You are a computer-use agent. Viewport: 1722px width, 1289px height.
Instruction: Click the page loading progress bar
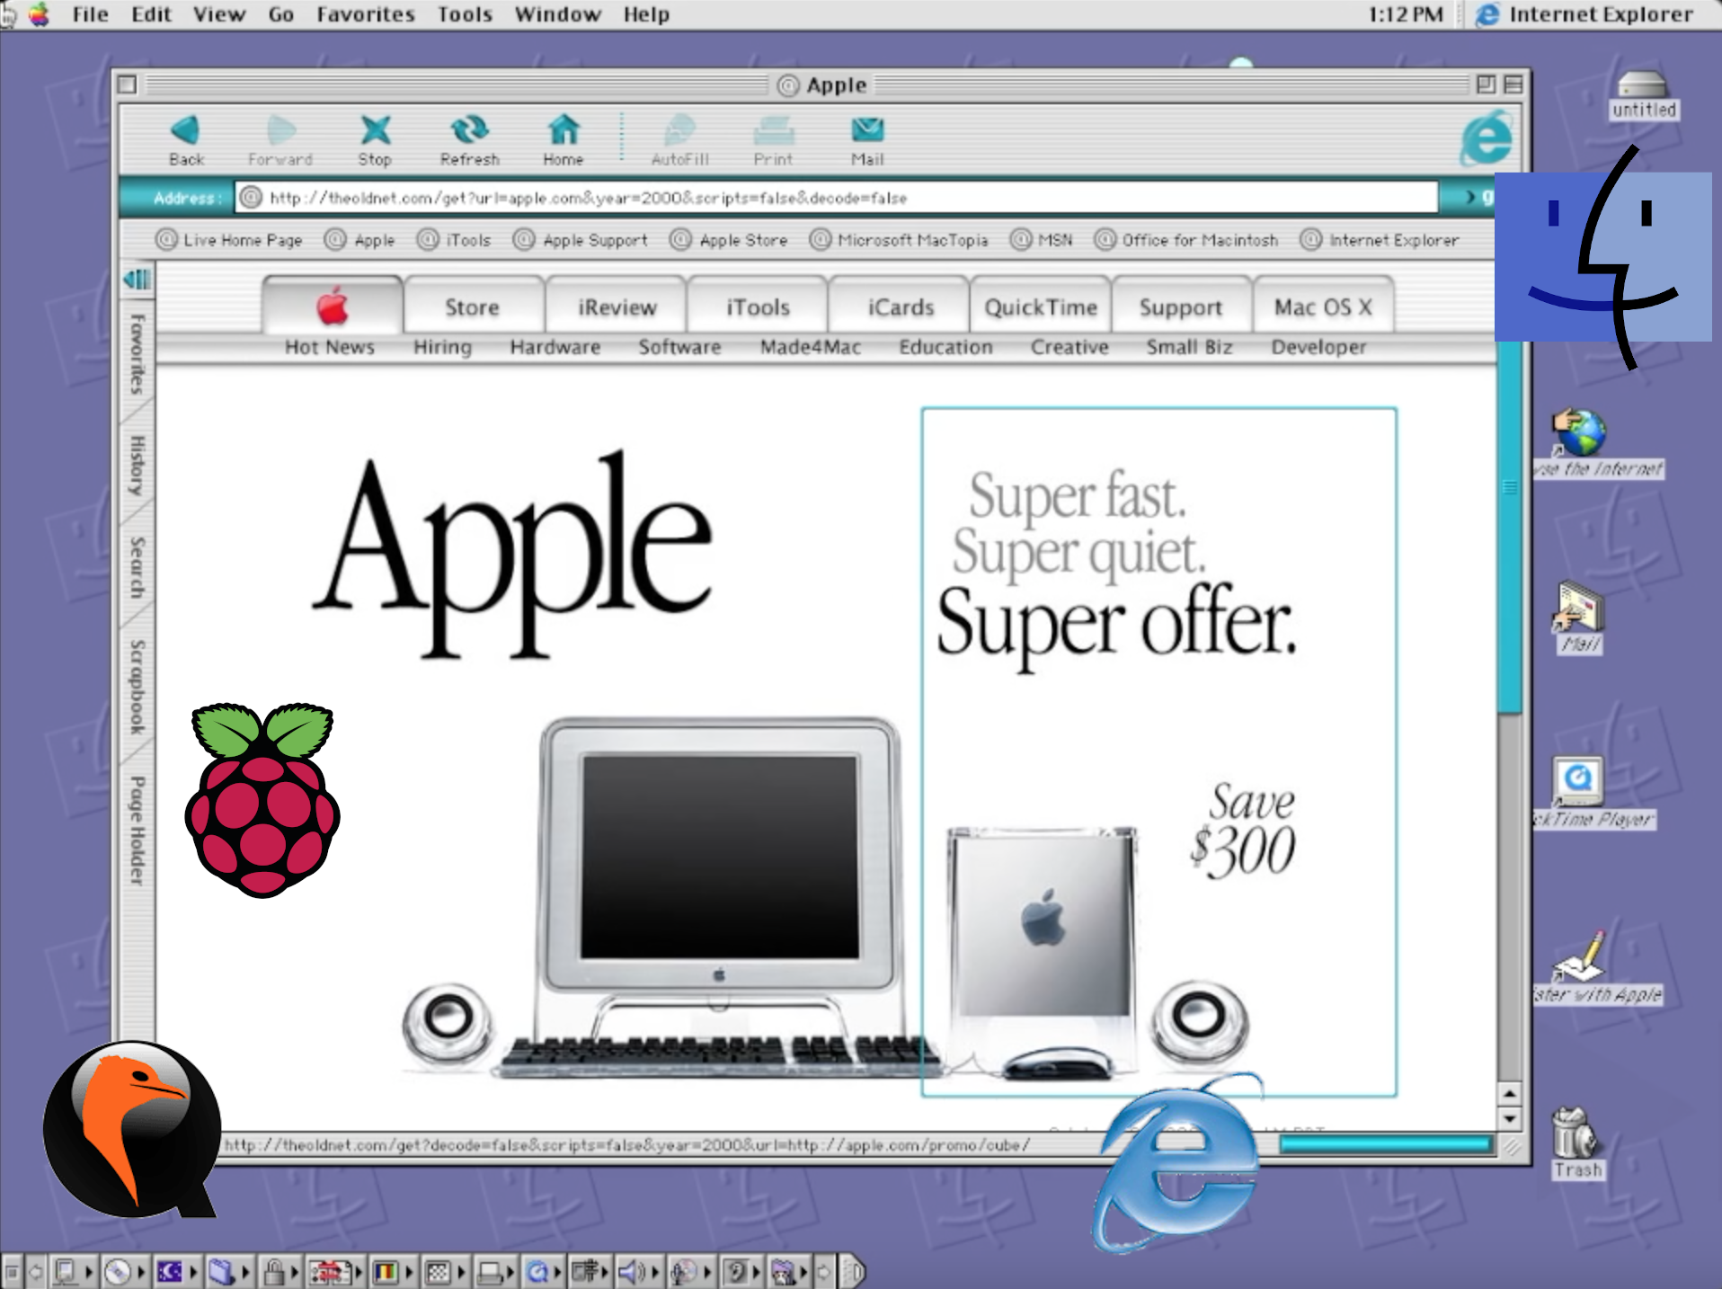pos(1385,1144)
